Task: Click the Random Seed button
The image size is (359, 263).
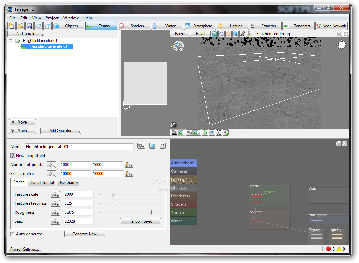Action: click(141, 221)
